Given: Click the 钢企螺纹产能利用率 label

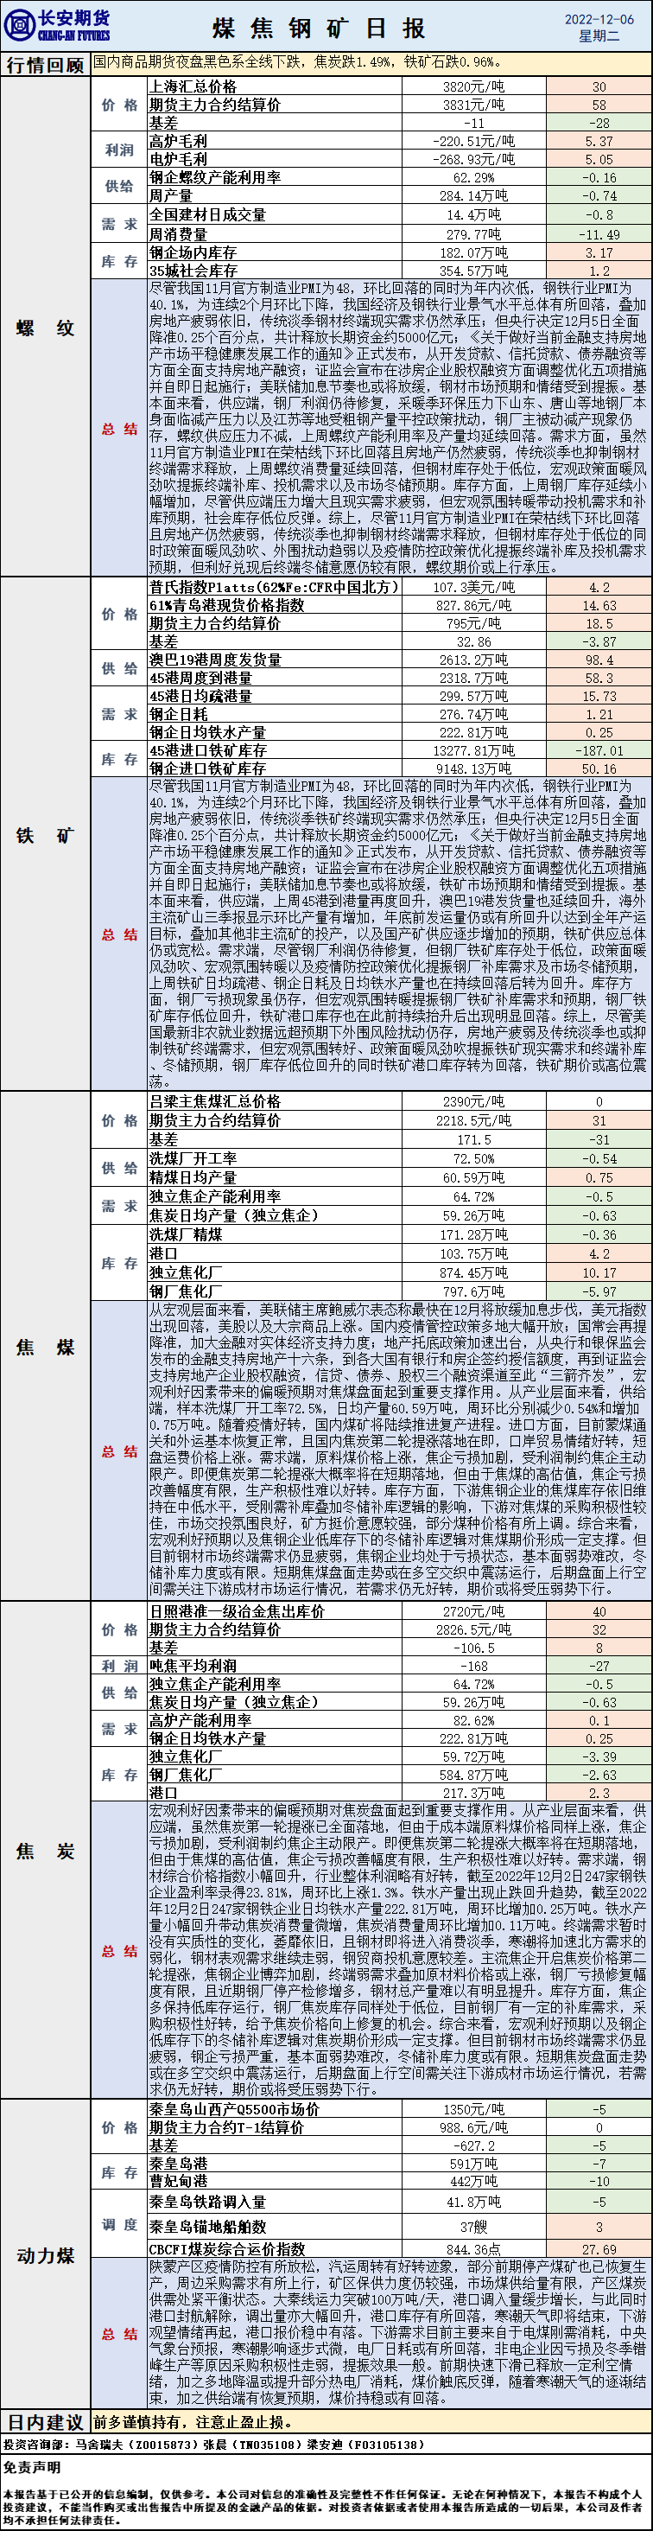Looking at the screenshot, I should point(215,177).
